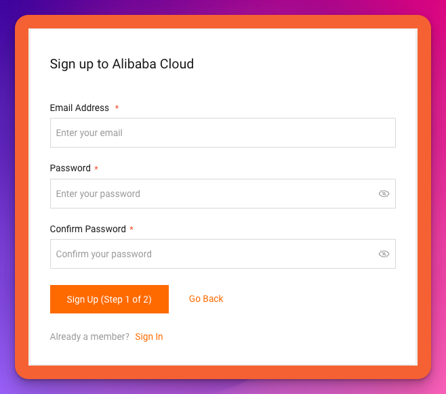Open the Sign In link

(x=149, y=336)
